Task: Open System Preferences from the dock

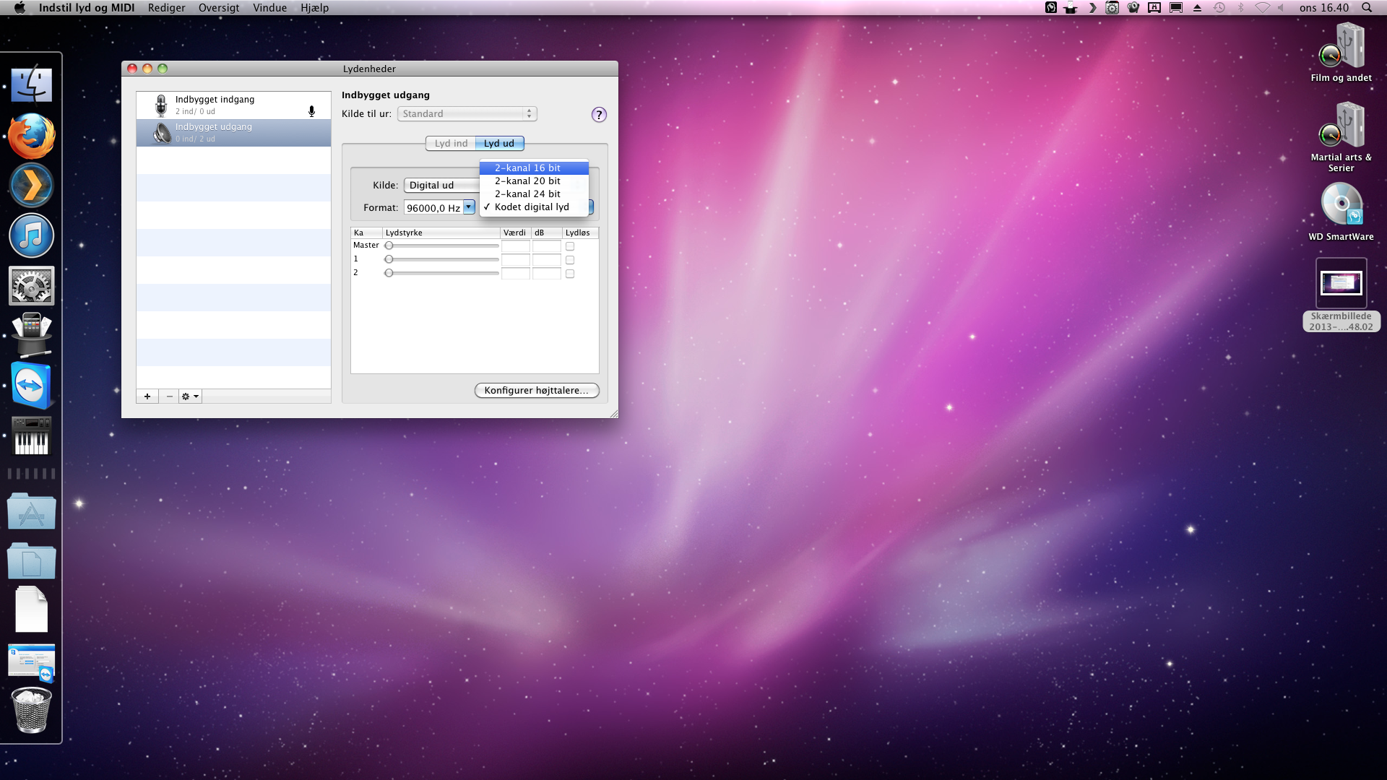Action: [31, 286]
